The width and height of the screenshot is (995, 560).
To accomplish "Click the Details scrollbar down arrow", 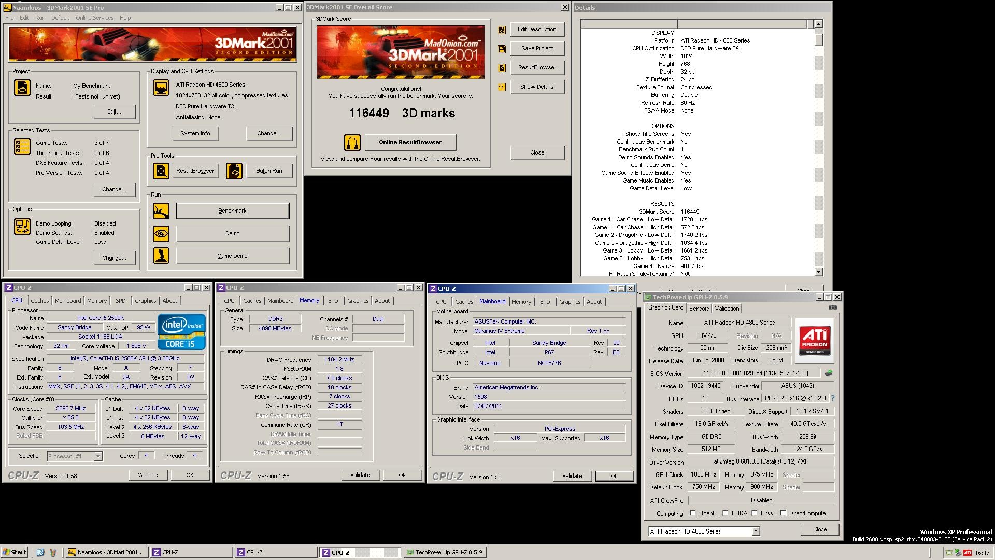I will click(x=818, y=272).
